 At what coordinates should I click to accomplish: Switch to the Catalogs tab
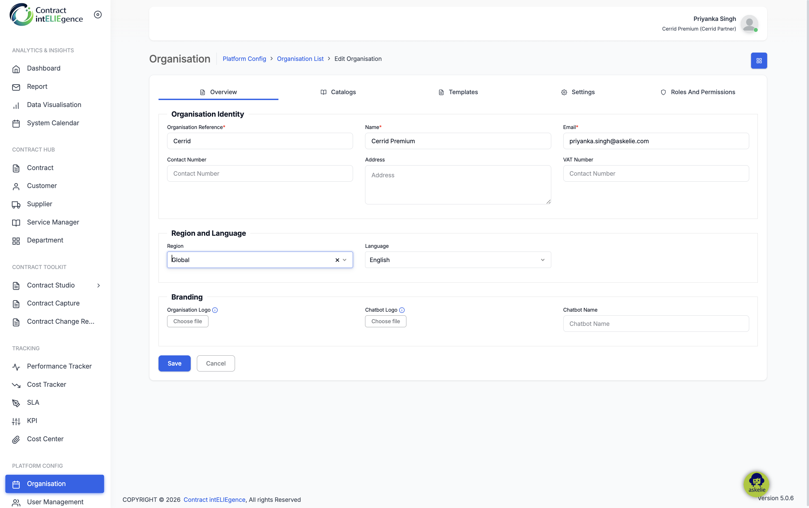tap(338, 92)
